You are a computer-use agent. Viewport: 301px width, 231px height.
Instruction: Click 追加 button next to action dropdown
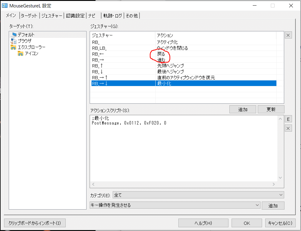click(273, 206)
